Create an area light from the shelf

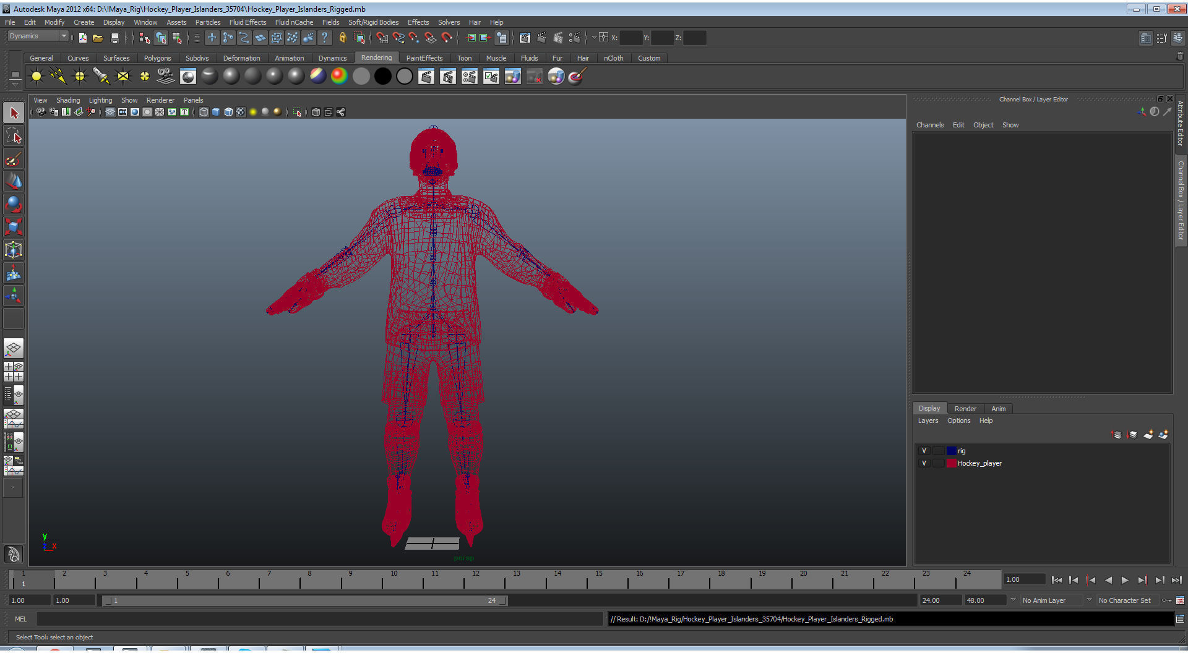point(123,76)
